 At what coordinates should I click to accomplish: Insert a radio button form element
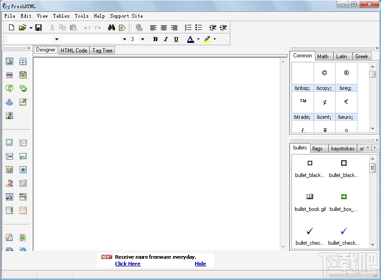tap(23, 170)
